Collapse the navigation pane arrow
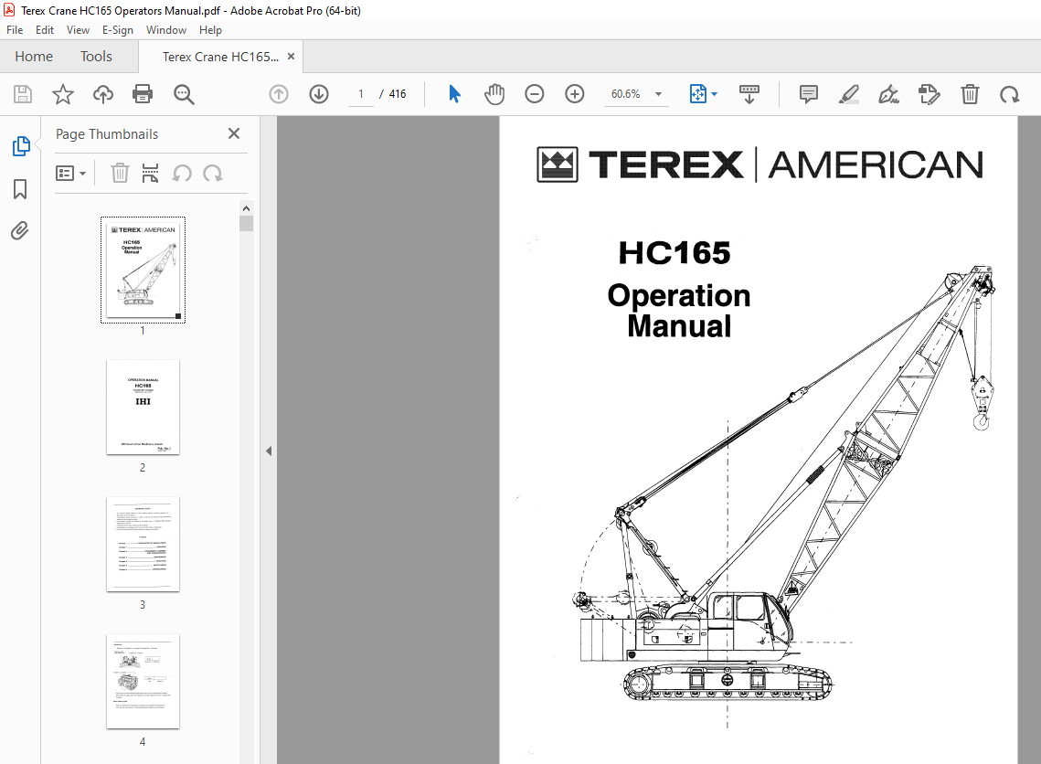Image resolution: width=1041 pixels, height=764 pixels. pos(268,451)
